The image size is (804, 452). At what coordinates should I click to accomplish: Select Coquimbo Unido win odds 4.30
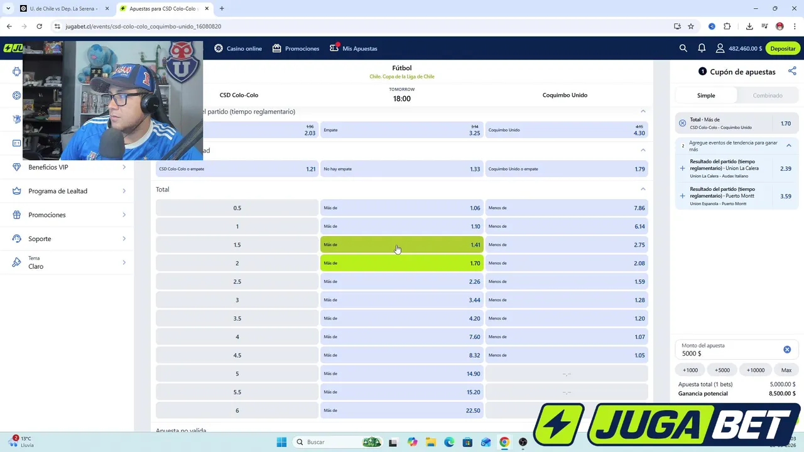tap(567, 130)
